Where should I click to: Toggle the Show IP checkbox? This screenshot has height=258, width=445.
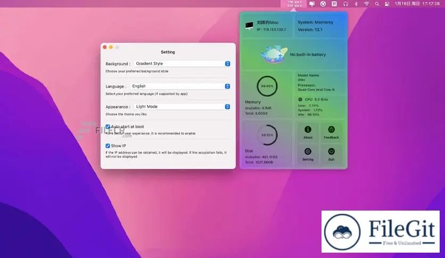tap(108, 146)
